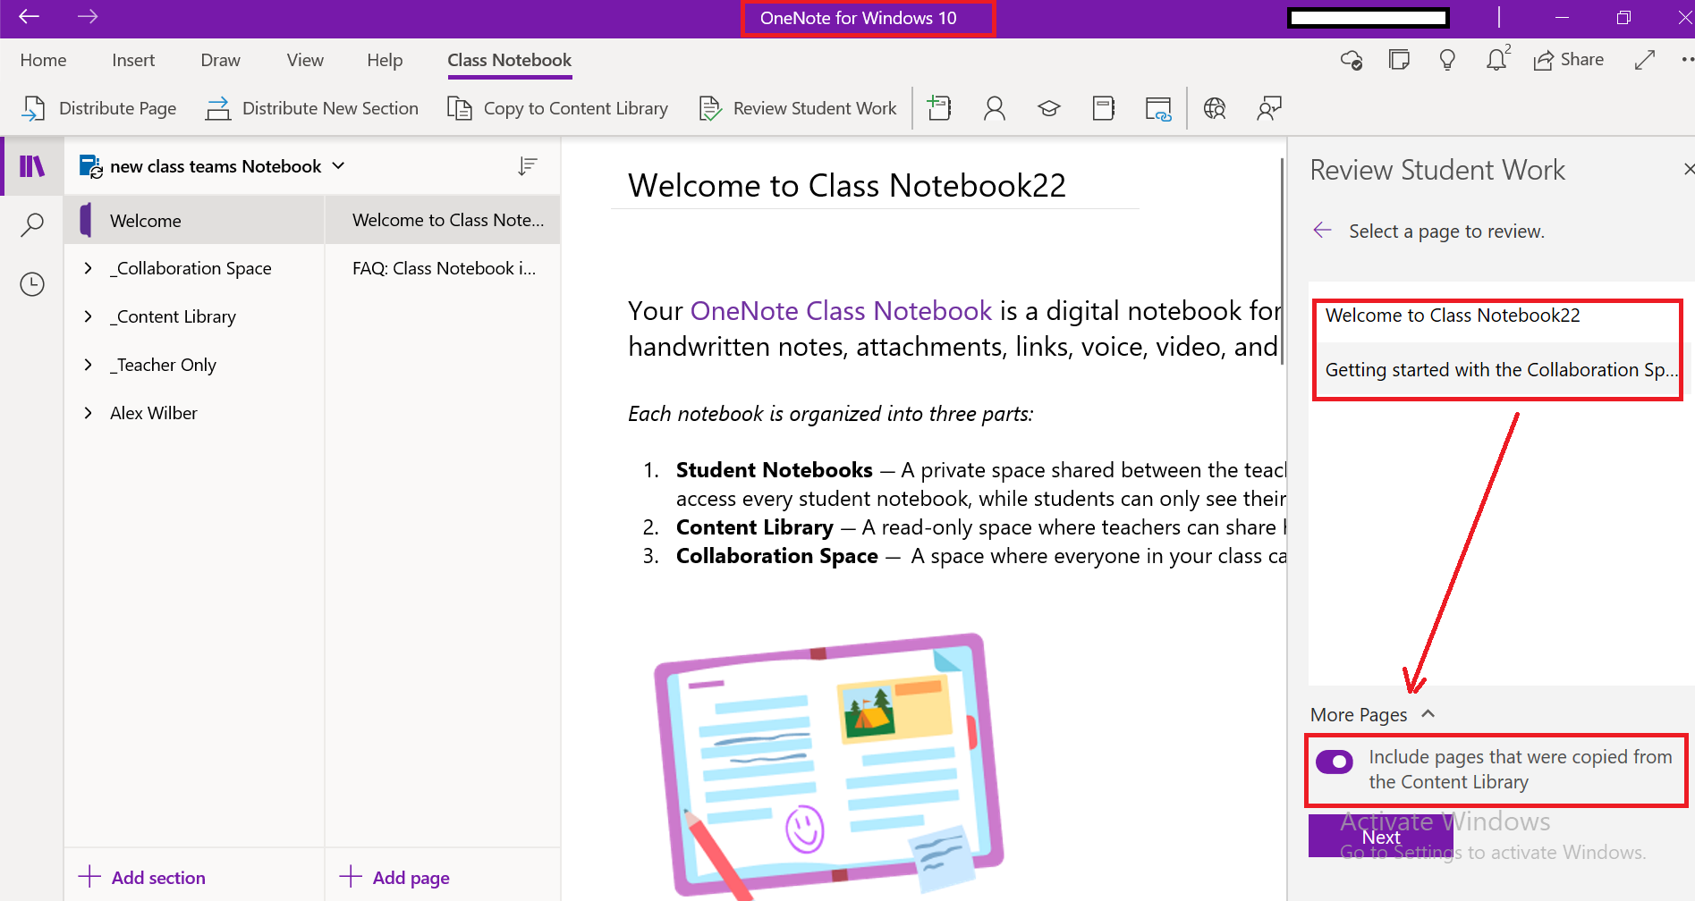Screen dimensions: 1695x901
Task: Select Getting started with the Collaboration Space page
Action: 1498,370
